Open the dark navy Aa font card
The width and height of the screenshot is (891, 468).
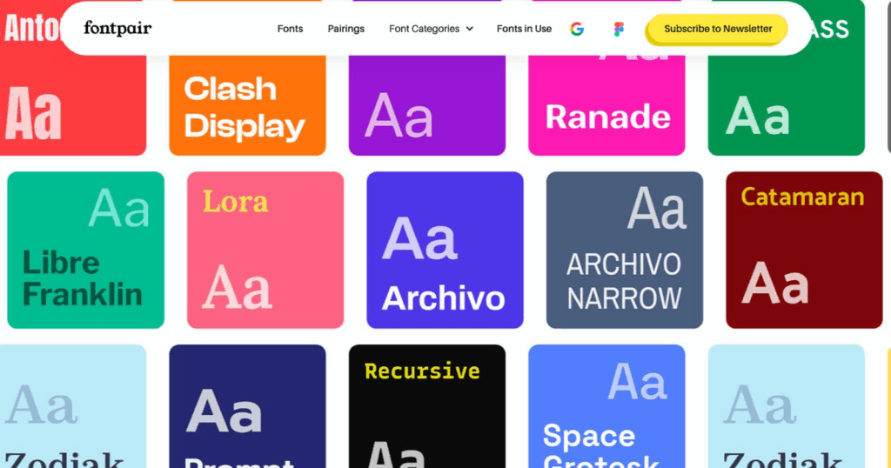coord(247,406)
